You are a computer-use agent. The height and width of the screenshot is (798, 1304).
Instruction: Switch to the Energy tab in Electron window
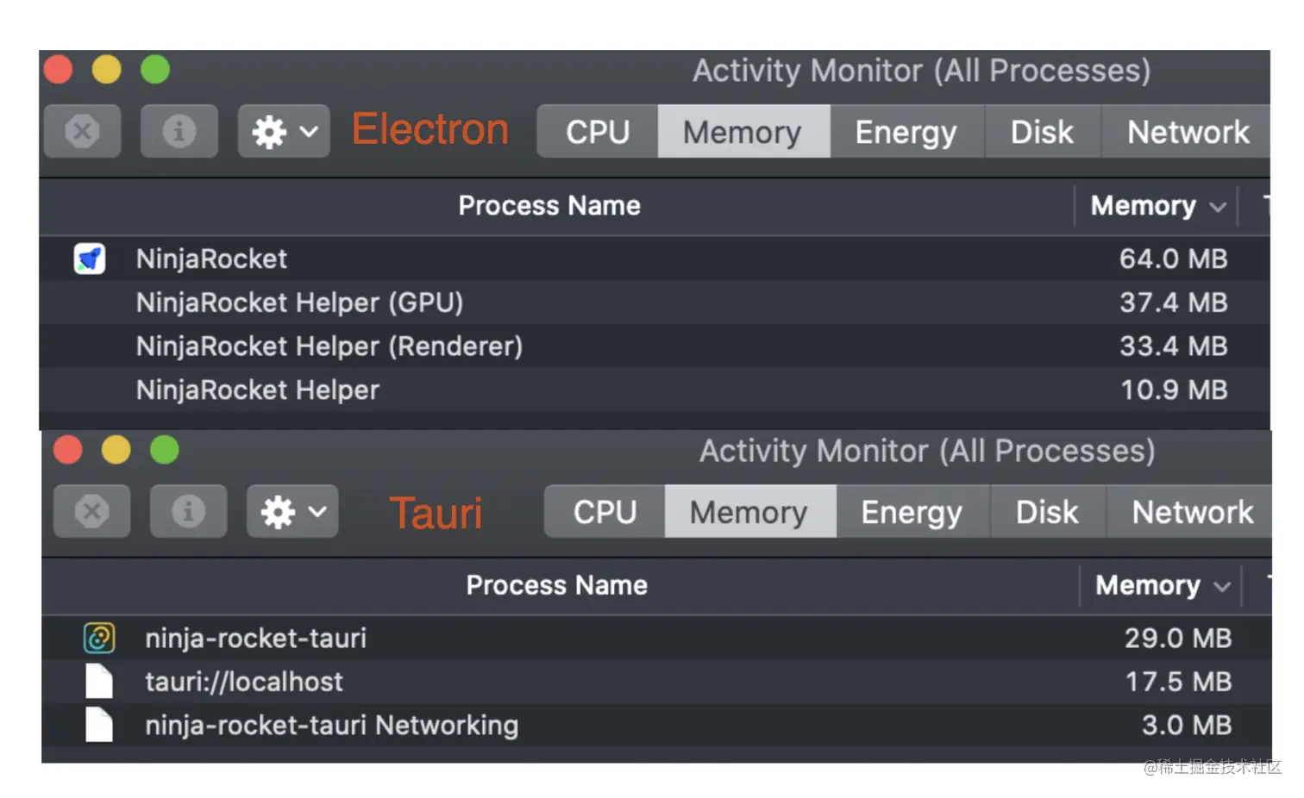(906, 132)
